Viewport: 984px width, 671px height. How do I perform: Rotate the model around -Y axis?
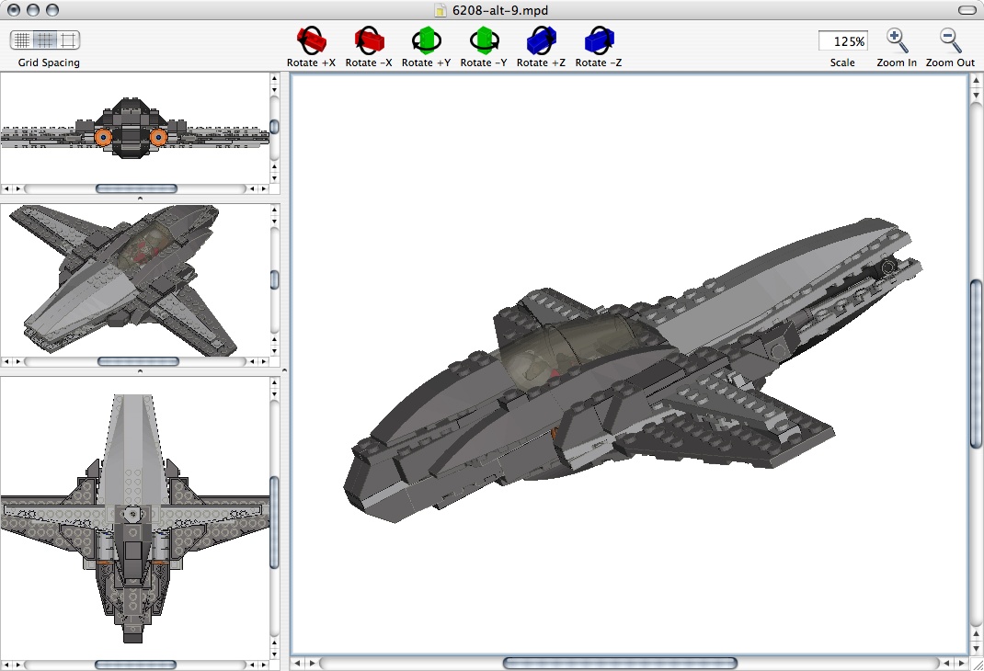483,40
